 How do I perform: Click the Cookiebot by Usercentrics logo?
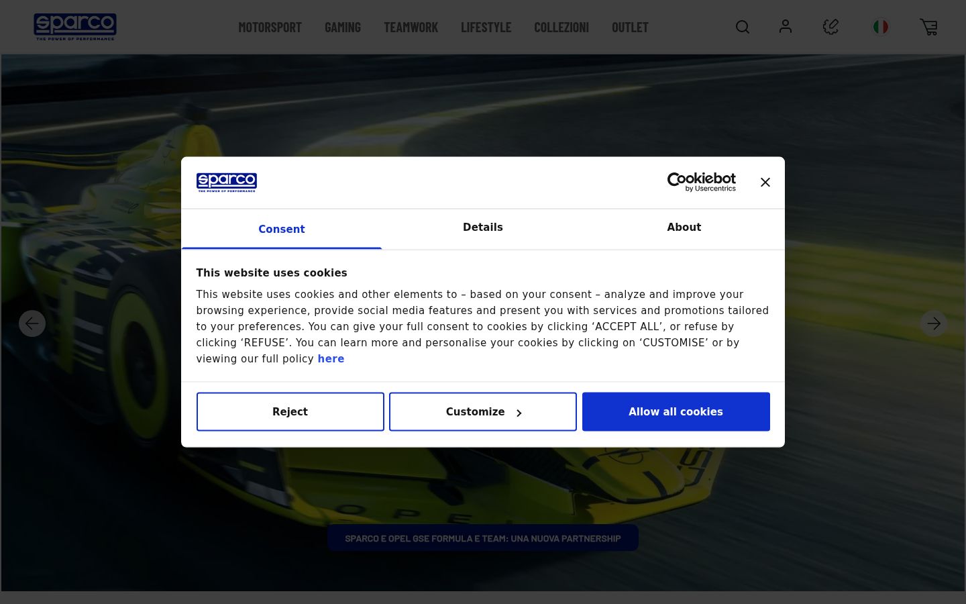tap(702, 182)
